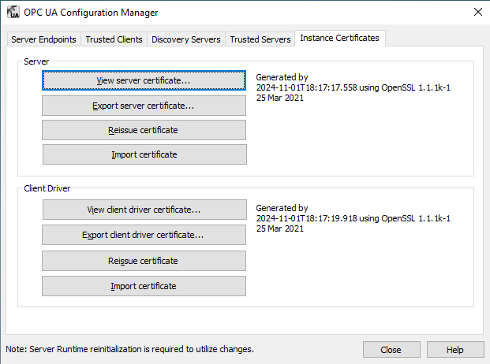Click the Server Runtime reinitialization note
This screenshot has height=364, width=490.
[x=130, y=348]
